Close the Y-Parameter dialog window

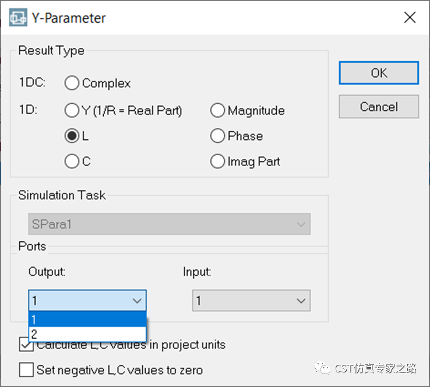(x=410, y=18)
